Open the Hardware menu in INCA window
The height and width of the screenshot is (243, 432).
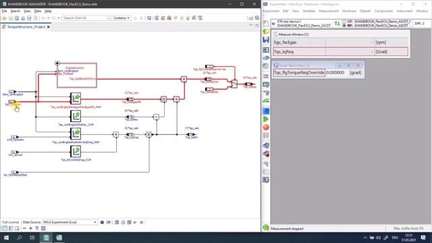(349, 11)
